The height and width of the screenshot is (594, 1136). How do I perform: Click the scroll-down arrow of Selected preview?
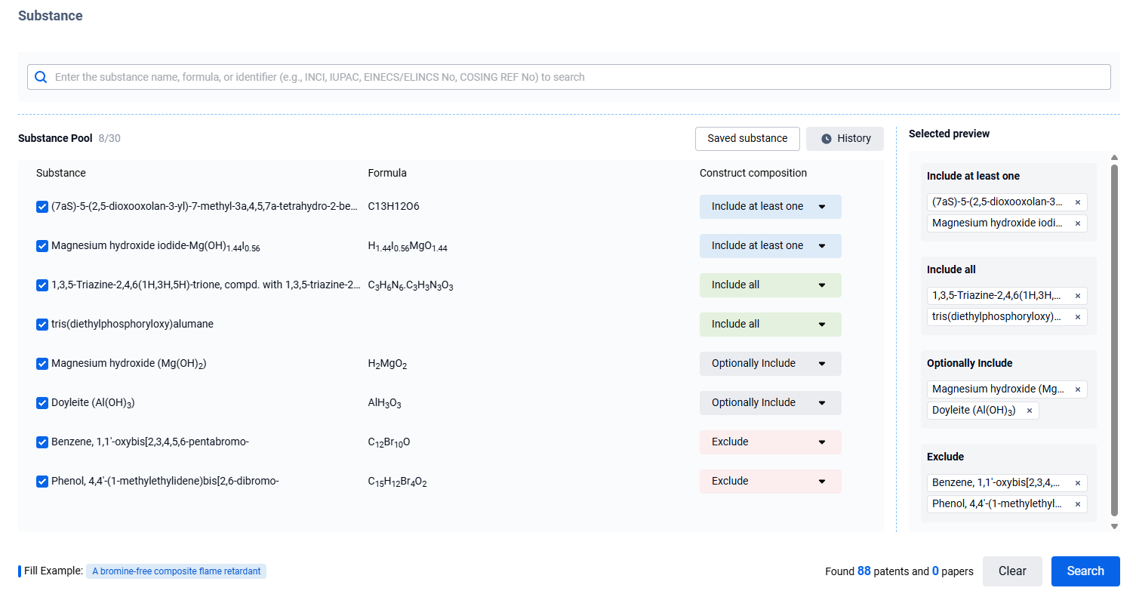point(1115,526)
